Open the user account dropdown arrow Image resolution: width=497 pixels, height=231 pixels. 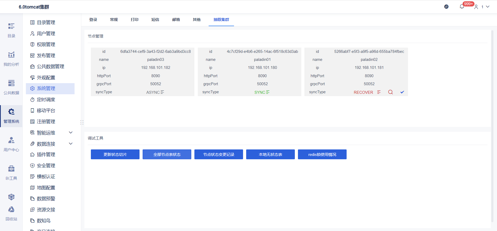coord(488,7)
